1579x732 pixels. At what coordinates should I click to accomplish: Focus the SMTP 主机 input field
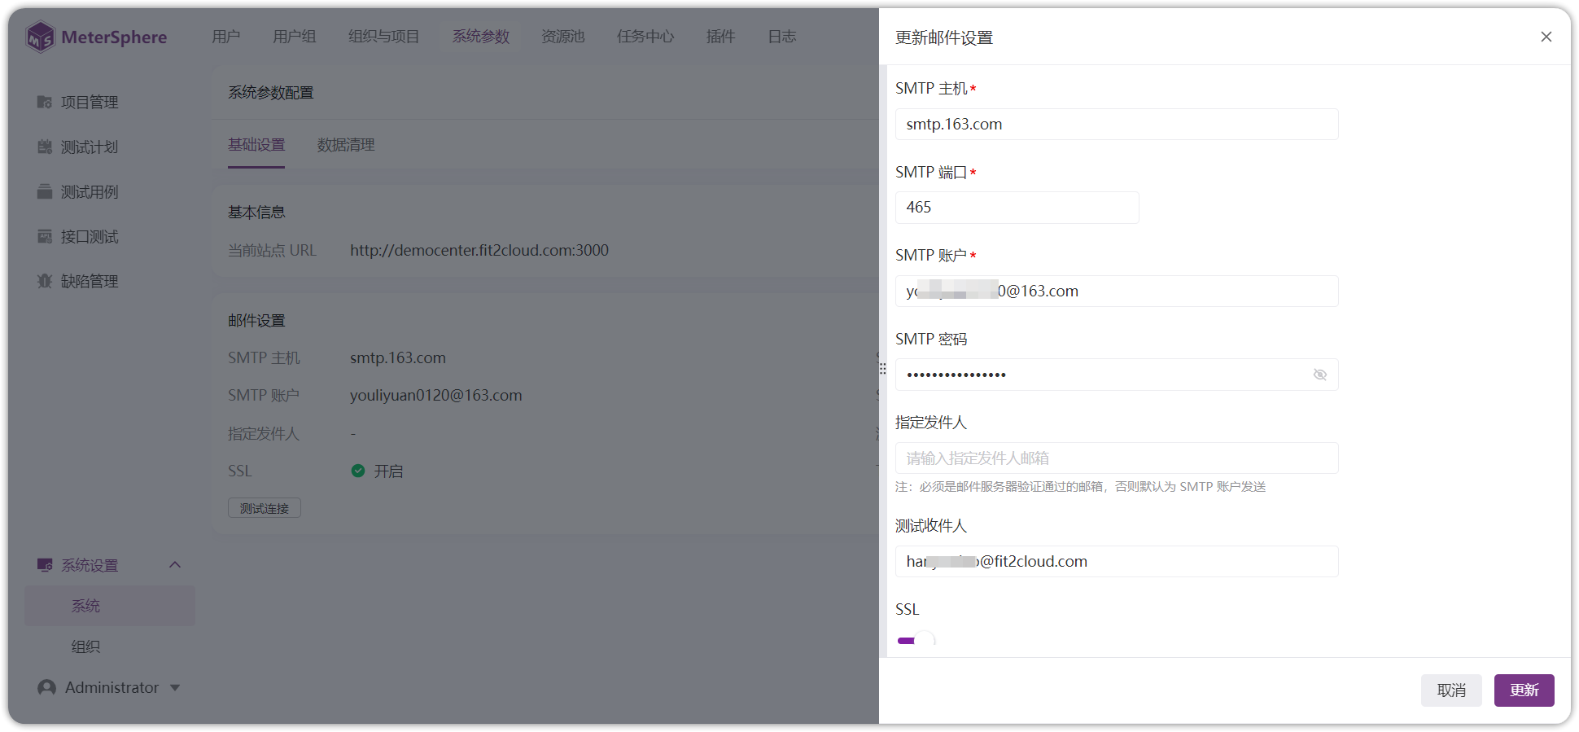click(x=1117, y=125)
